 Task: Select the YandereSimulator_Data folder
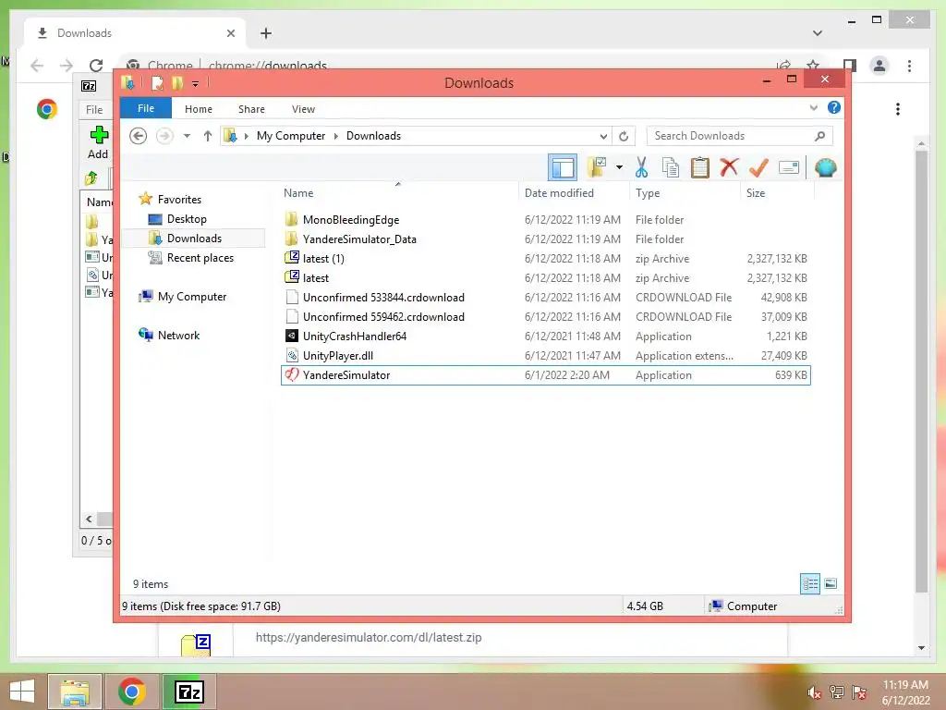[x=545, y=239]
